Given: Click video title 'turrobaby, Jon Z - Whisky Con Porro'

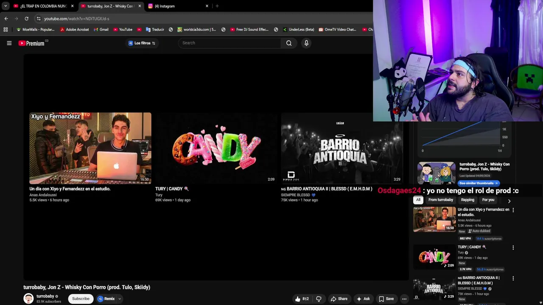Looking at the screenshot, I should point(87,287).
